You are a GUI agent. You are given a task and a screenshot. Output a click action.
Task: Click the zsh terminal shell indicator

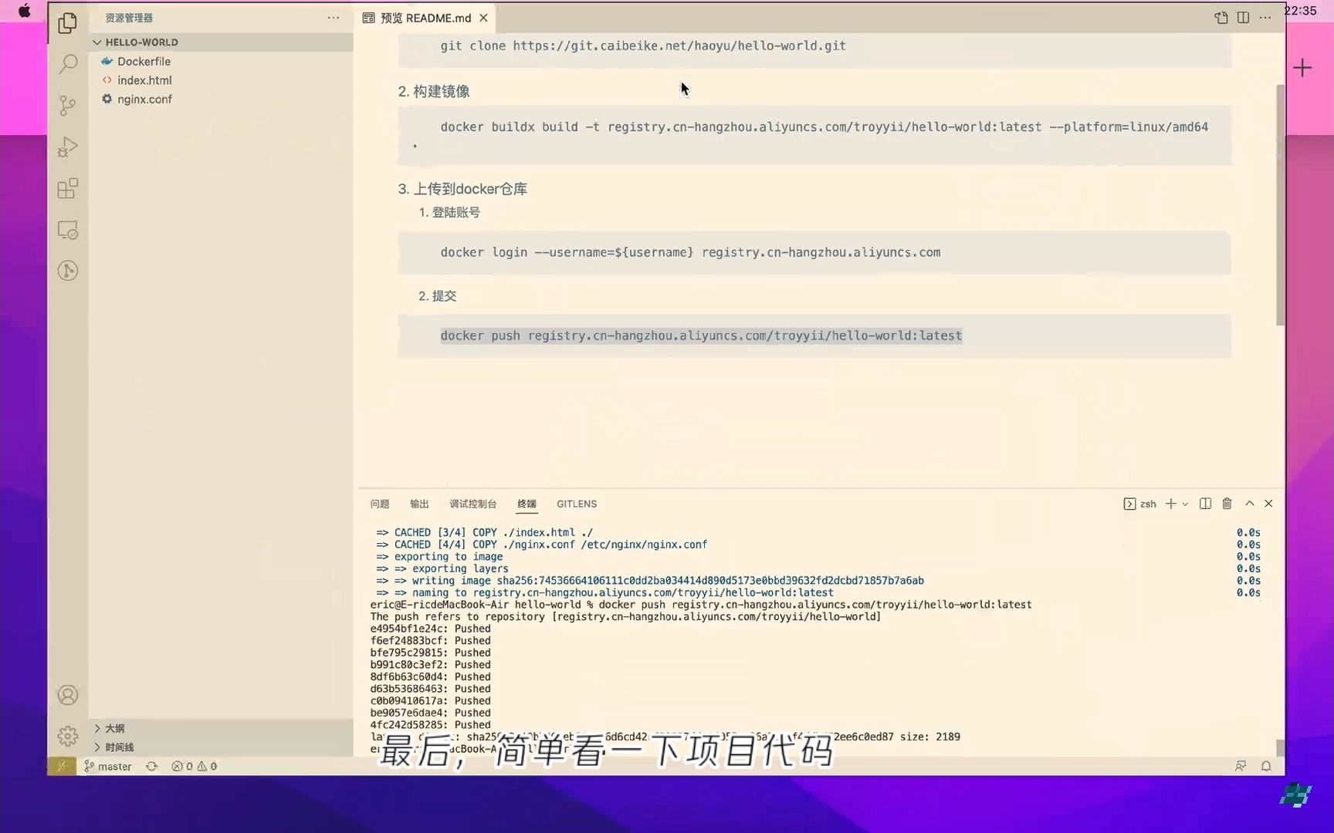(x=1140, y=504)
